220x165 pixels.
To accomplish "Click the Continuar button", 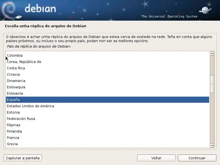I will click(x=197, y=158).
